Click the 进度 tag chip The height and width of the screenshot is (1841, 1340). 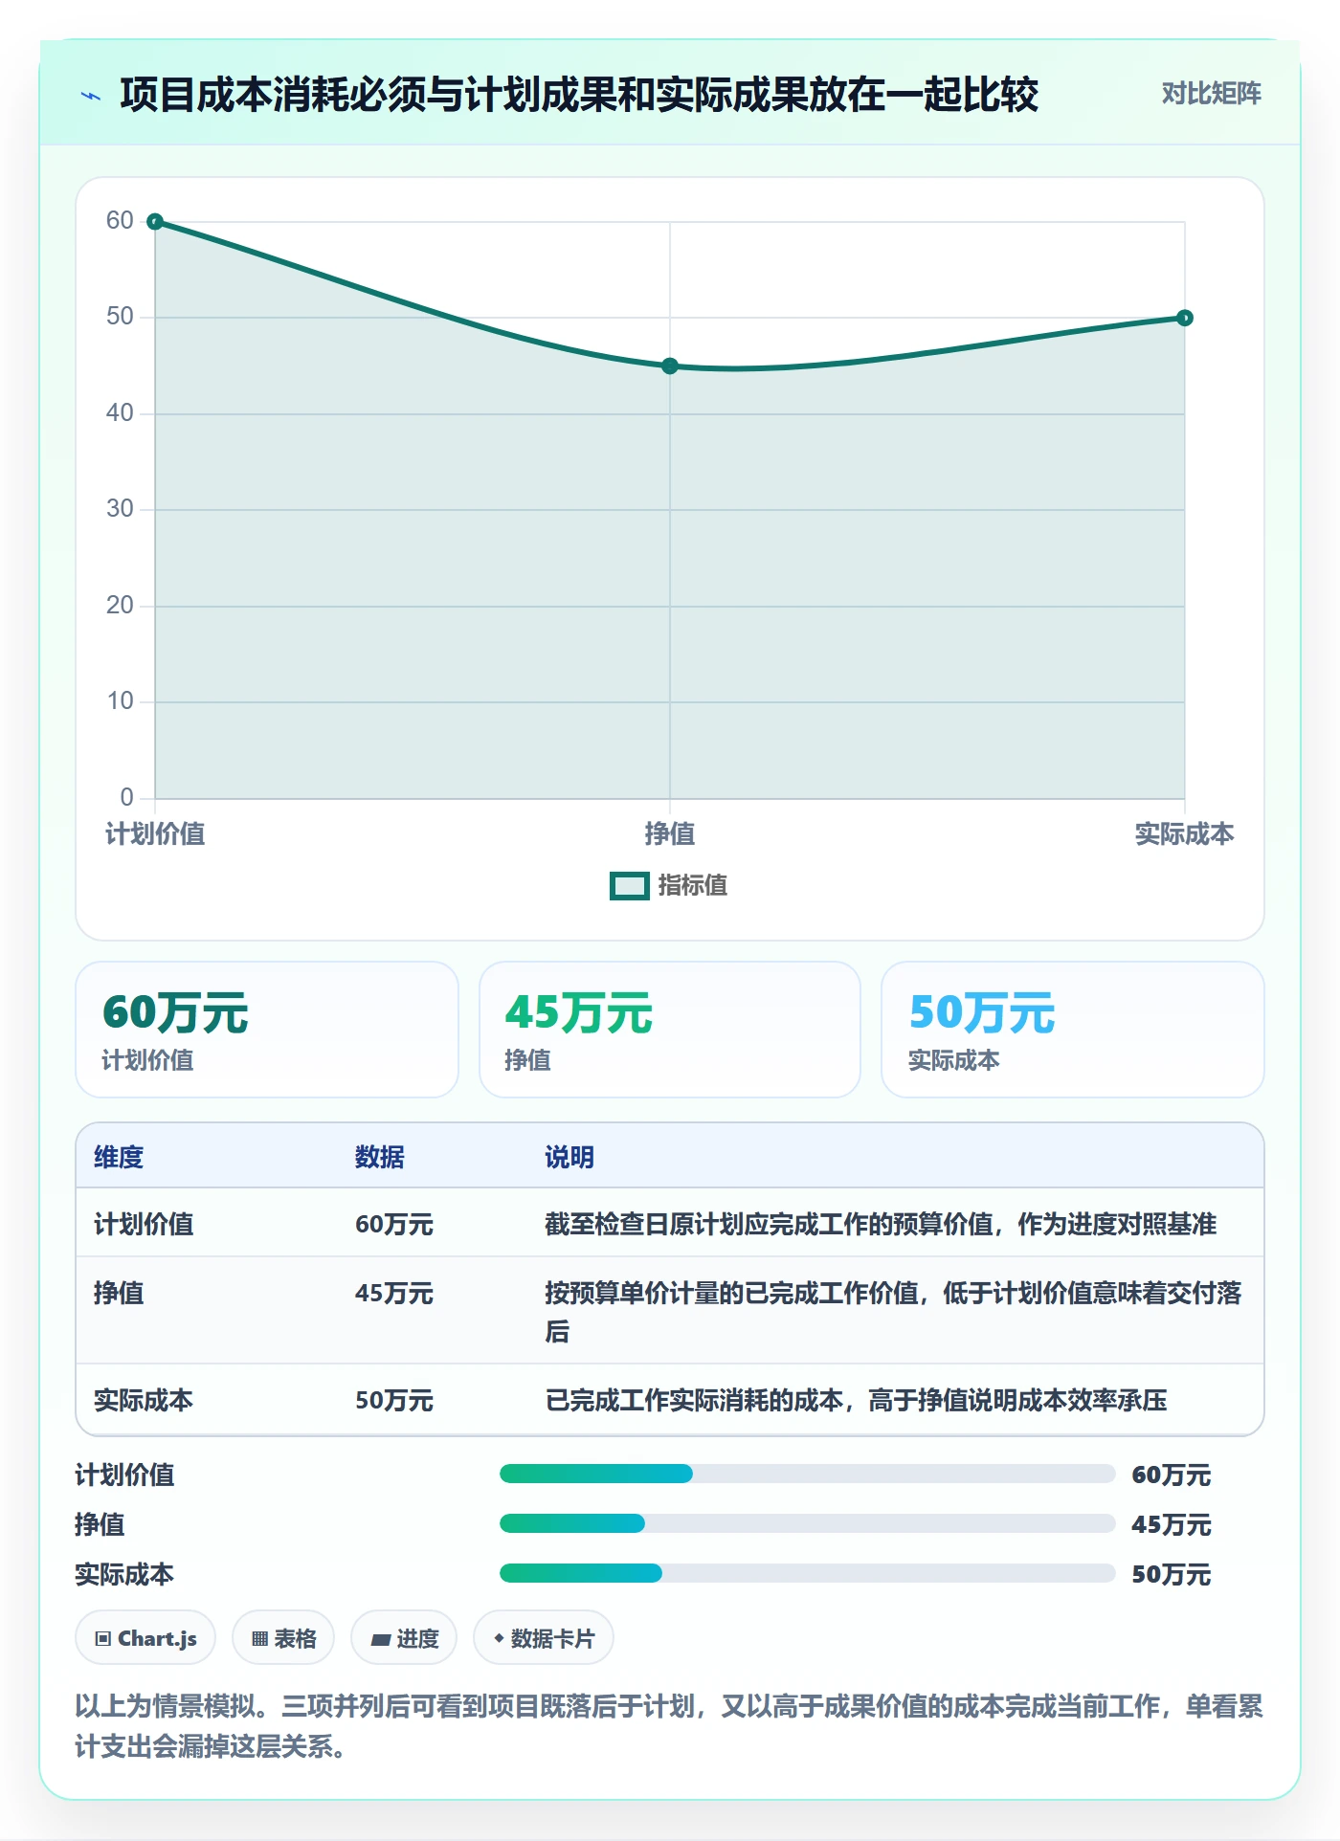click(404, 1638)
